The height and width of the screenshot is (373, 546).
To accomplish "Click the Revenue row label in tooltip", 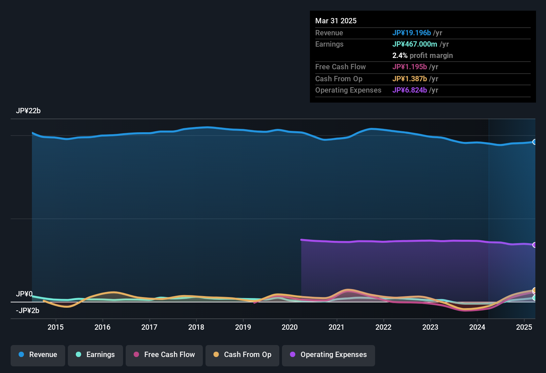I will [x=329, y=33].
